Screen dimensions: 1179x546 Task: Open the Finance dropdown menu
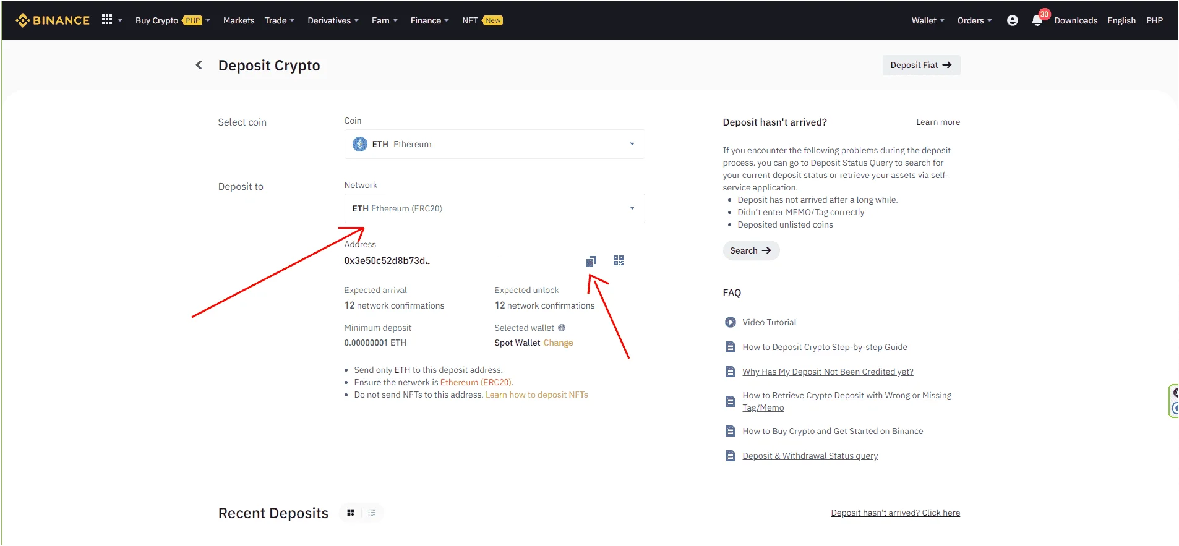pos(430,20)
